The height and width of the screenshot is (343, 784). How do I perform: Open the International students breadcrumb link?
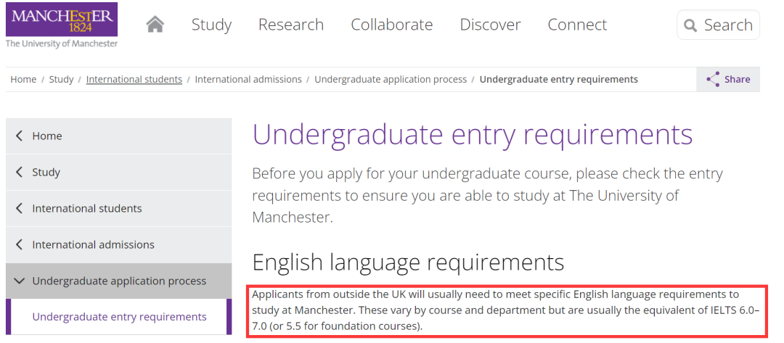pos(134,79)
